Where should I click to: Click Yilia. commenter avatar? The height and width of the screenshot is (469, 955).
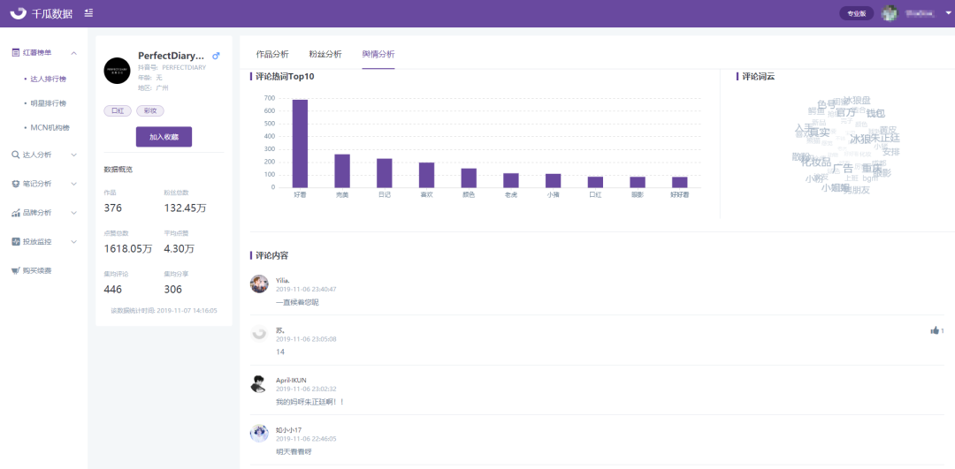pyautogui.click(x=259, y=284)
